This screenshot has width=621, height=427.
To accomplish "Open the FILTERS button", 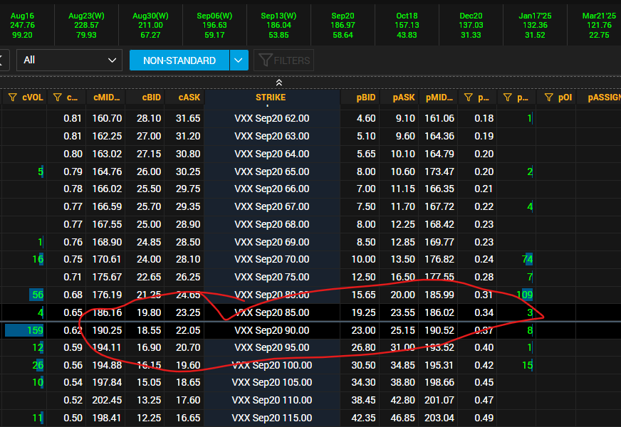I will [284, 60].
